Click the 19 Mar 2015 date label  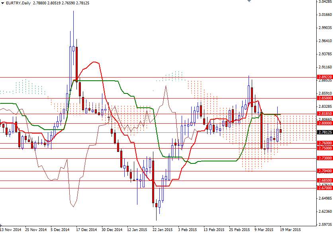(x=291, y=230)
